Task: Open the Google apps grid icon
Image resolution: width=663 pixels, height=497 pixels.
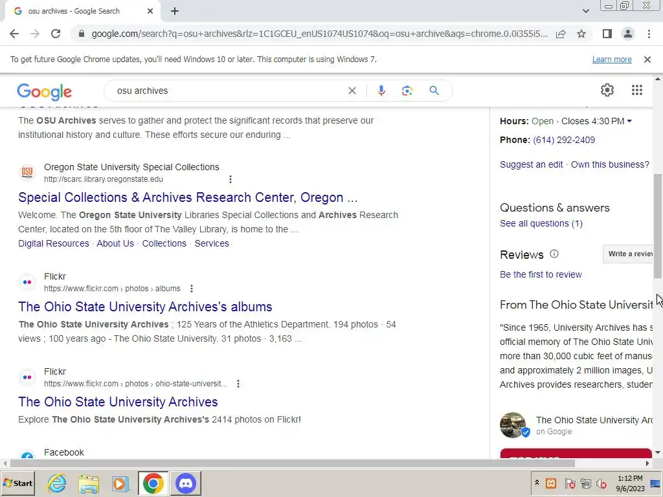Action: coord(637,90)
